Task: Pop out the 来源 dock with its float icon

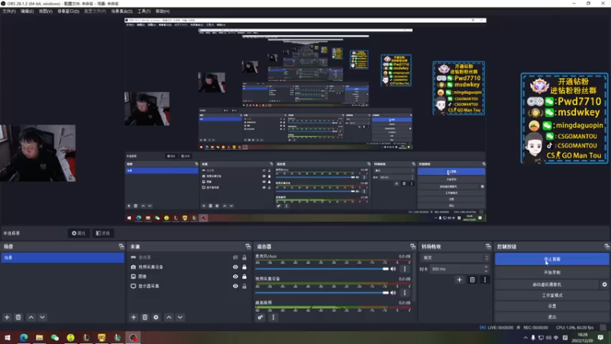Action: [x=247, y=246]
